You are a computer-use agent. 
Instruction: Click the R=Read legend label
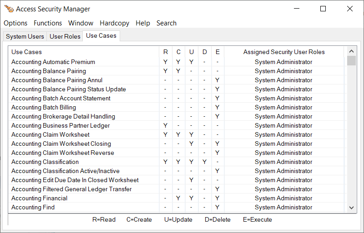(104, 219)
